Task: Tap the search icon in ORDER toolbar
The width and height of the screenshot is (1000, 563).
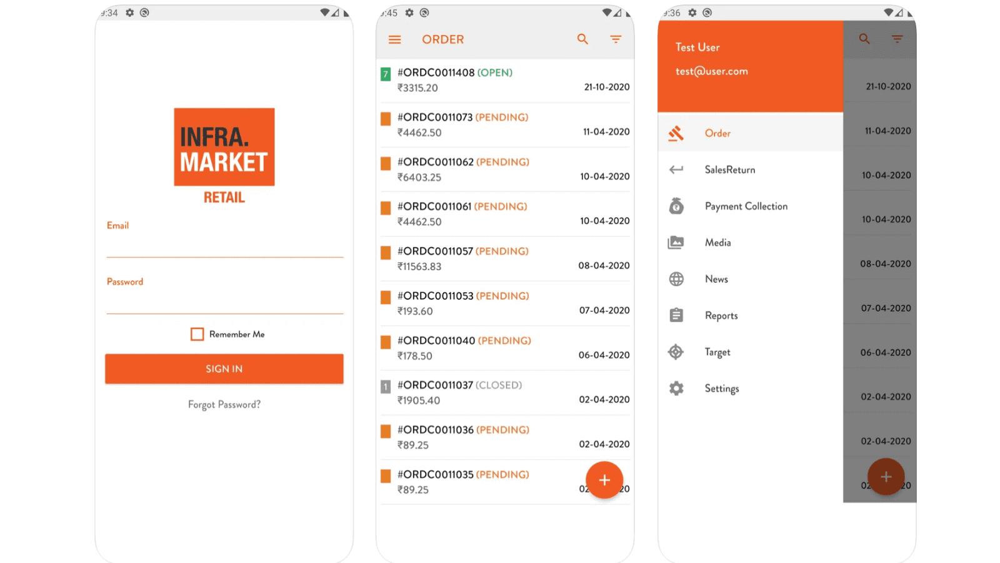Action: click(x=582, y=39)
